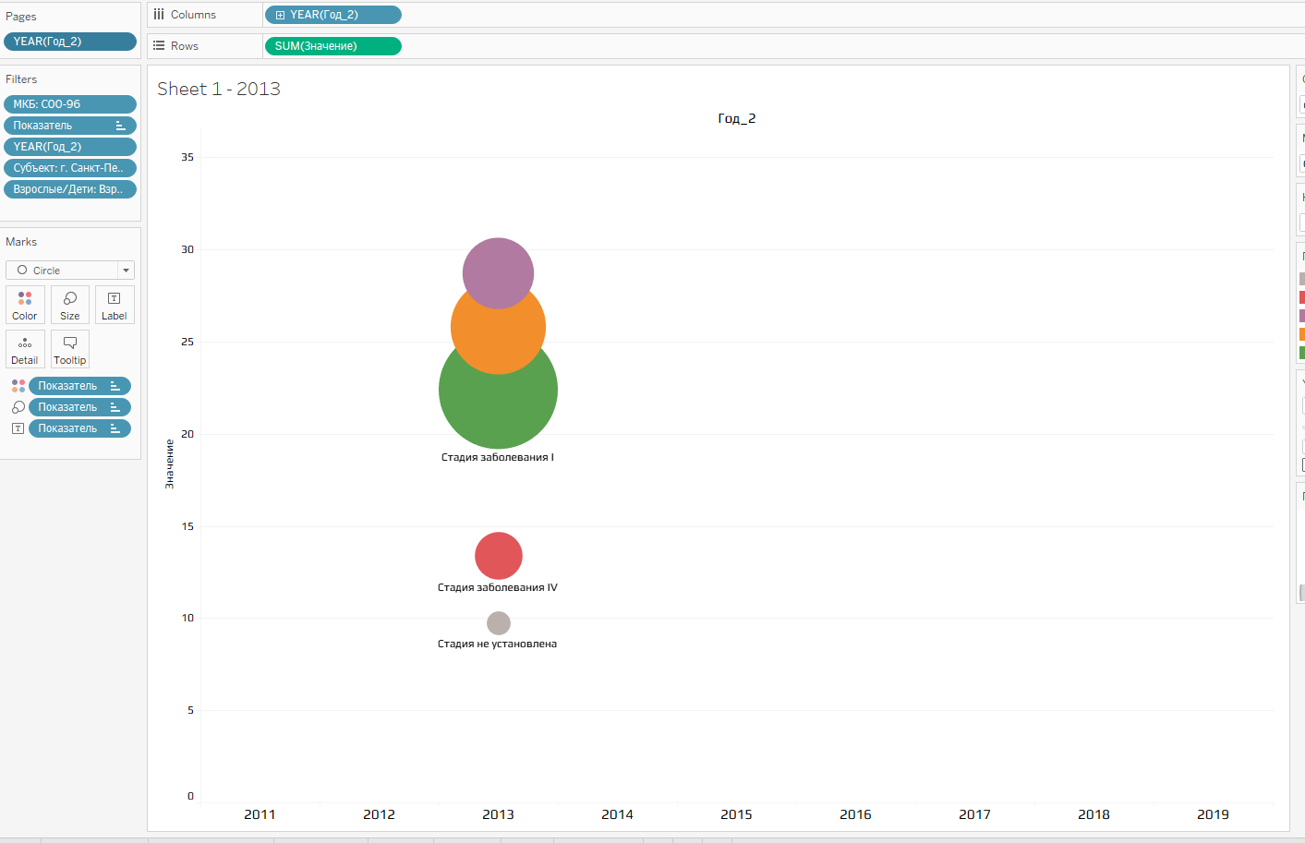Click the 2019 axis label

(1213, 814)
